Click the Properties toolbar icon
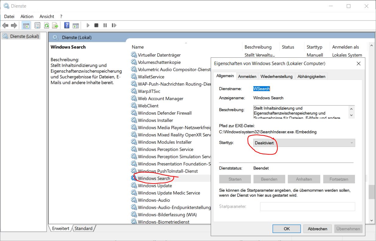376x241 pixels. coord(38,25)
